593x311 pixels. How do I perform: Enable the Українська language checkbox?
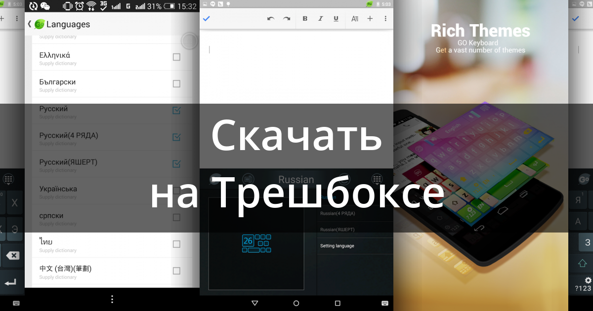176,191
